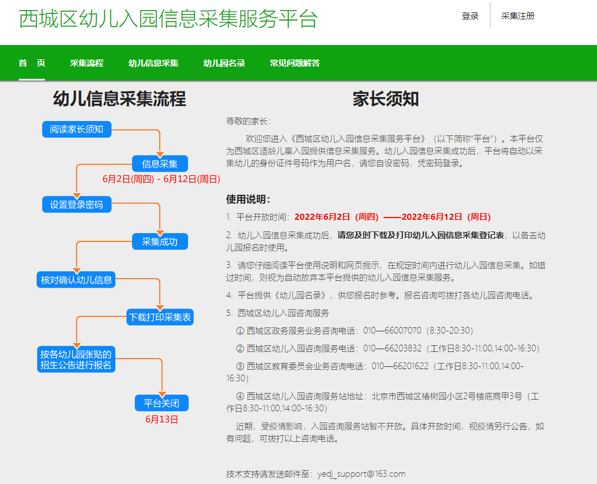Screen dimensions: 597x484
Task: Click the 西城区幼儿入园信息采集服务平台 site title
Action: pos(168,18)
